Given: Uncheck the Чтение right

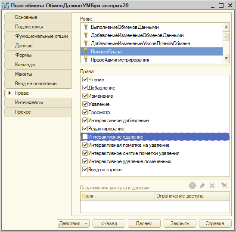Looking at the screenshot, I should coord(85,79).
